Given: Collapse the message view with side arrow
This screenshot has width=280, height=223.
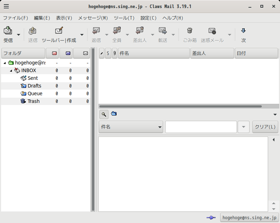Looking at the screenshot, I should 274,140.
